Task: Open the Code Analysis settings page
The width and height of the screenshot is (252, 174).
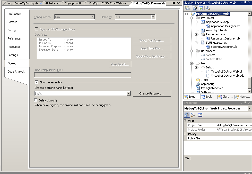Action: (x=16, y=71)
